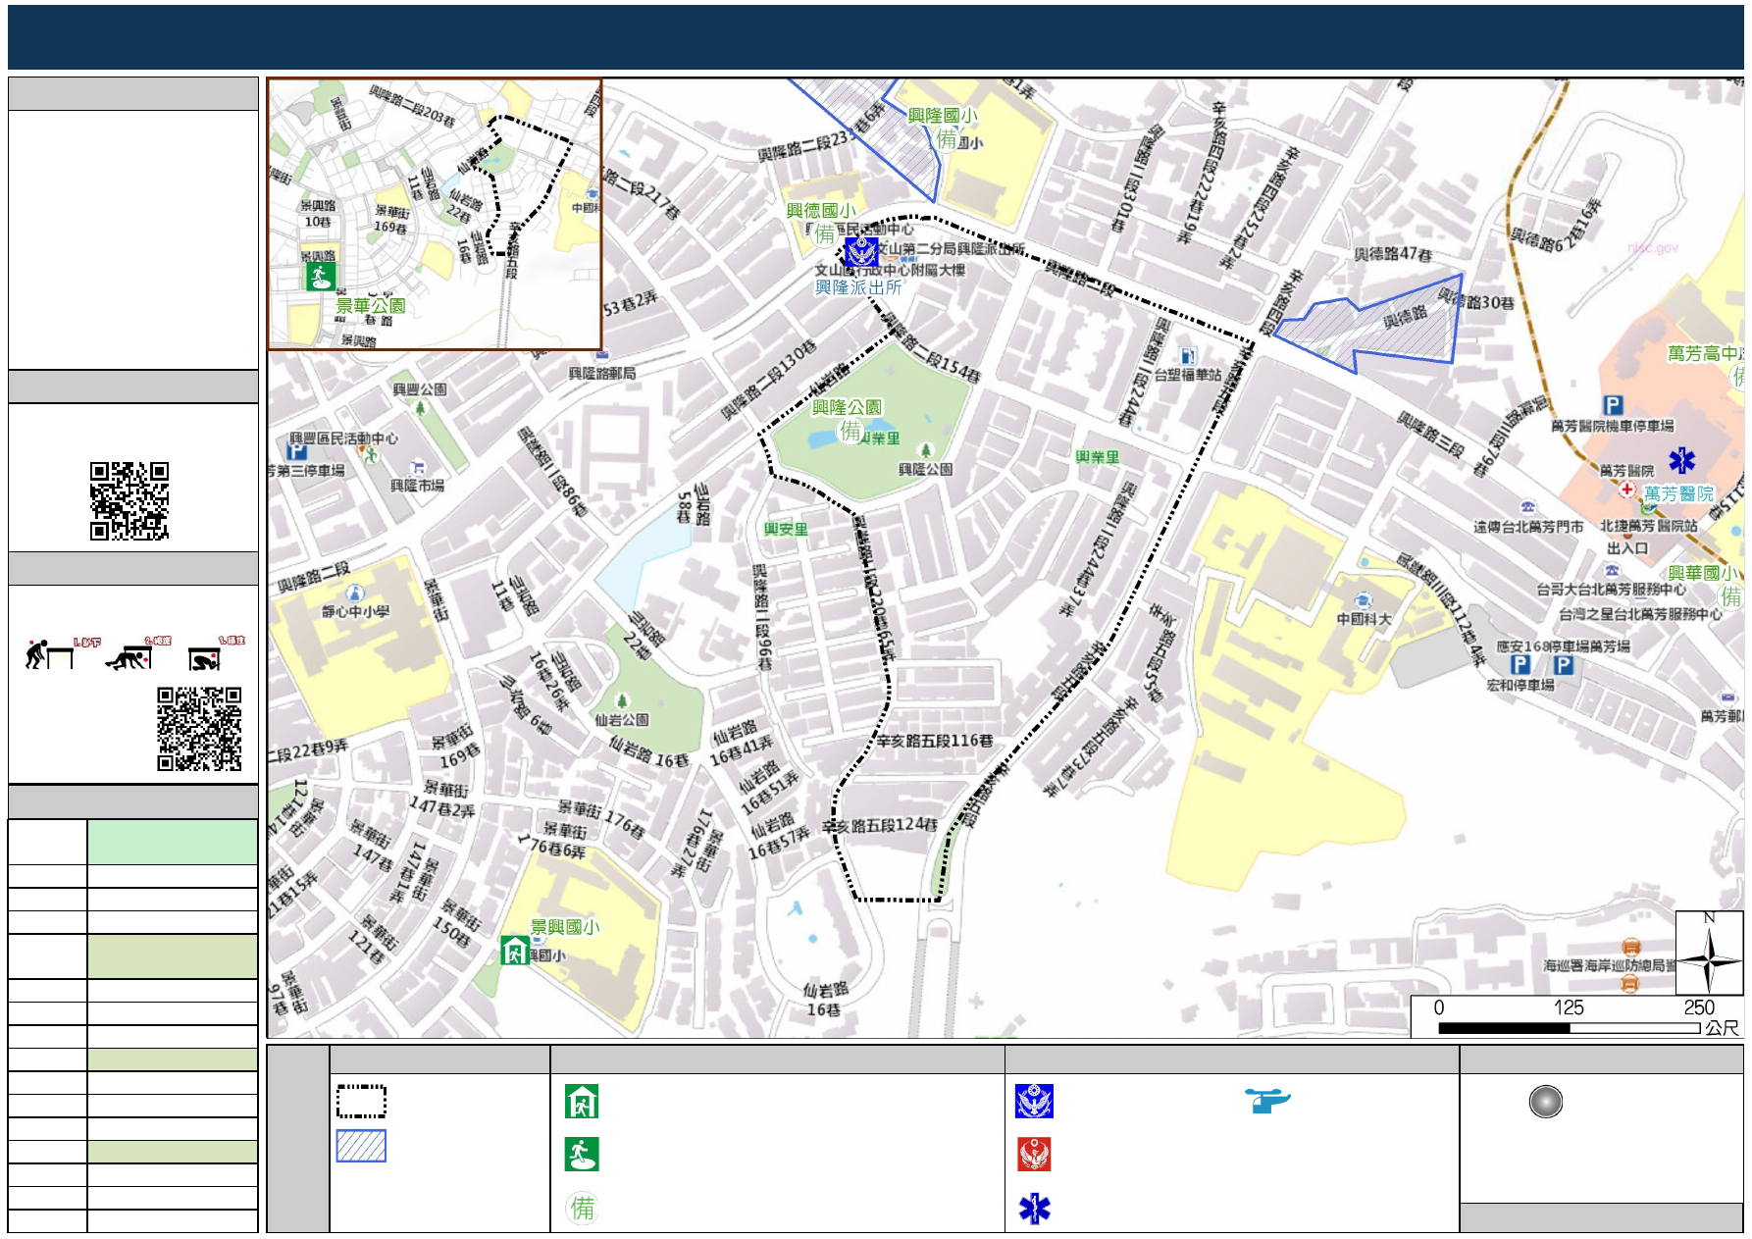Click the gray circle icon in the legend
This screenshot has width=1752, height=1239.
pyautogui.click(x=1545, y=1102)
